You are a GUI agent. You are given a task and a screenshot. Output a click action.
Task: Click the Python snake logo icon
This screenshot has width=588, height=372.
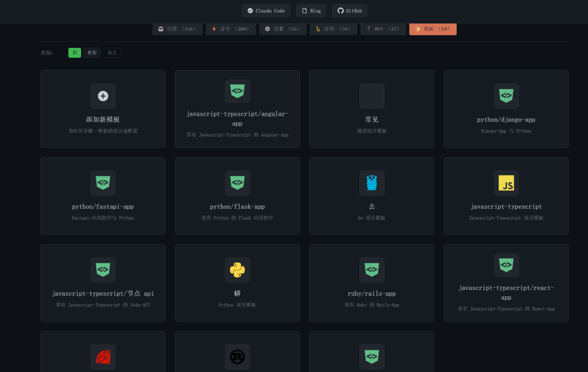pos(237,270)
